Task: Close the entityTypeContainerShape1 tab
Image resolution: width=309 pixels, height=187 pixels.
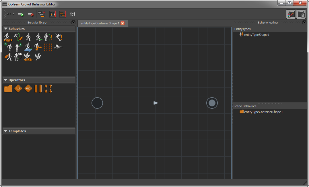Action: tap(123, 23)
